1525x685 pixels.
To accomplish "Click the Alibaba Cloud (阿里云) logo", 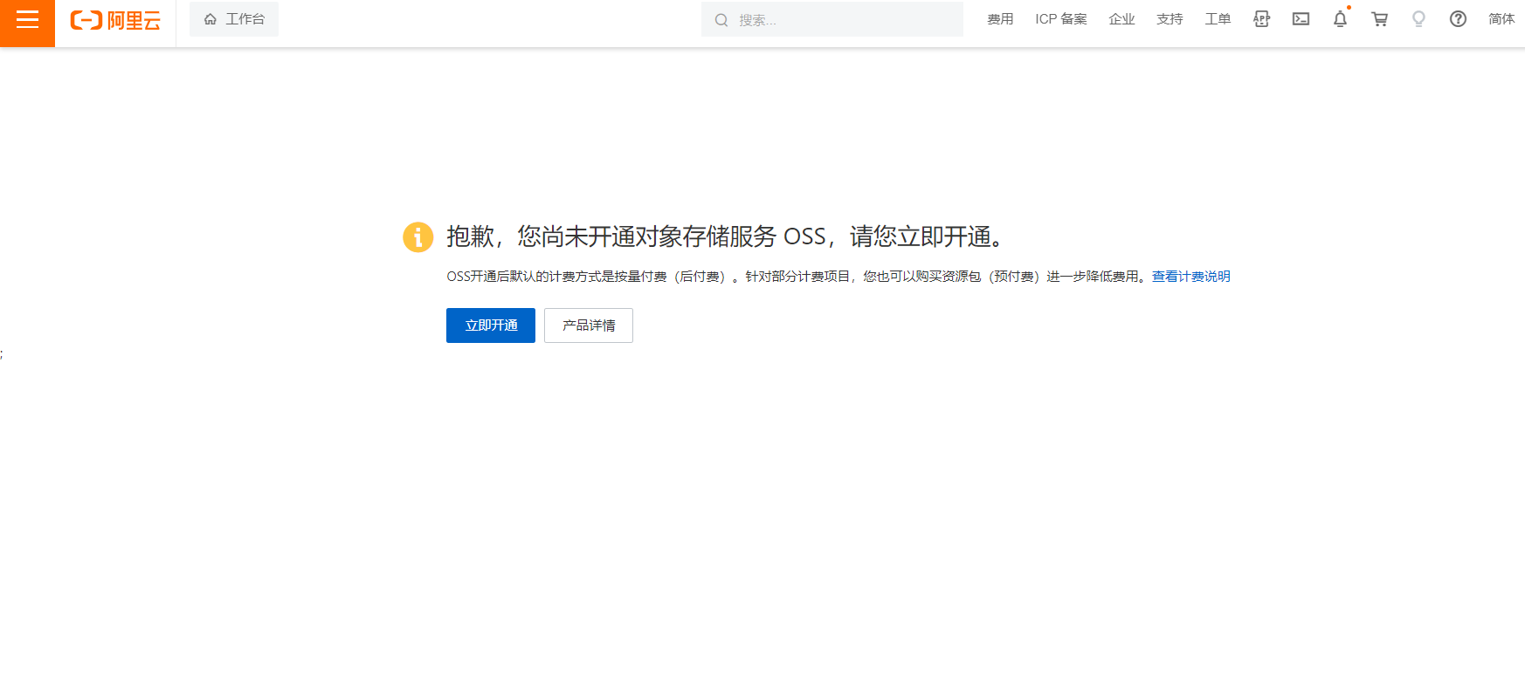I will tap(115, 20).
